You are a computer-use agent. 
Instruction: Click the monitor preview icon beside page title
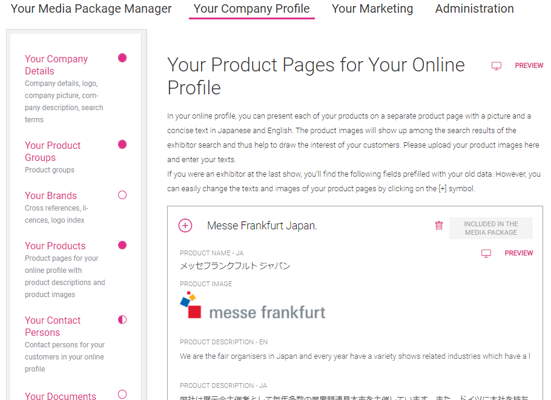point(496,66)
